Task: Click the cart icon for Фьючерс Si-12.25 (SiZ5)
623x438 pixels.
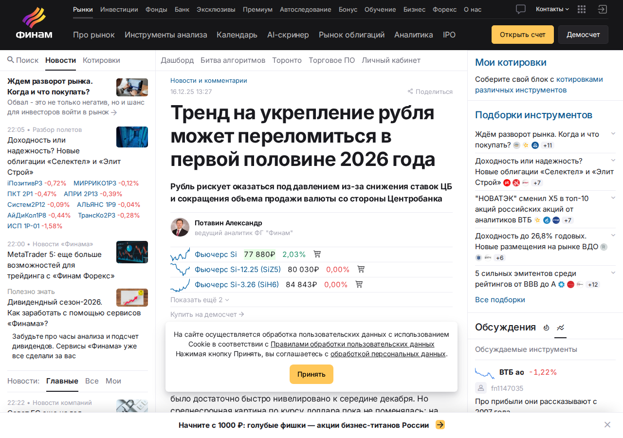Action: pos(361,269)
